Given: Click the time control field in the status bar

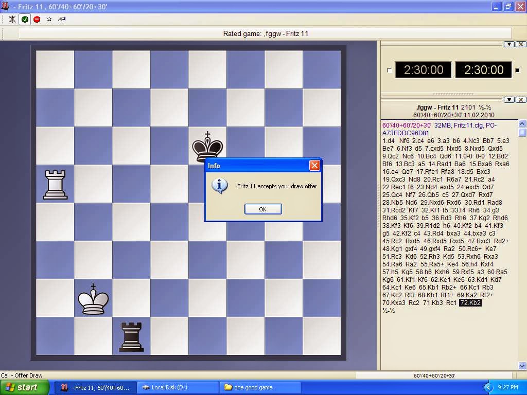Looking at the screenshot, I should (434, 375).
